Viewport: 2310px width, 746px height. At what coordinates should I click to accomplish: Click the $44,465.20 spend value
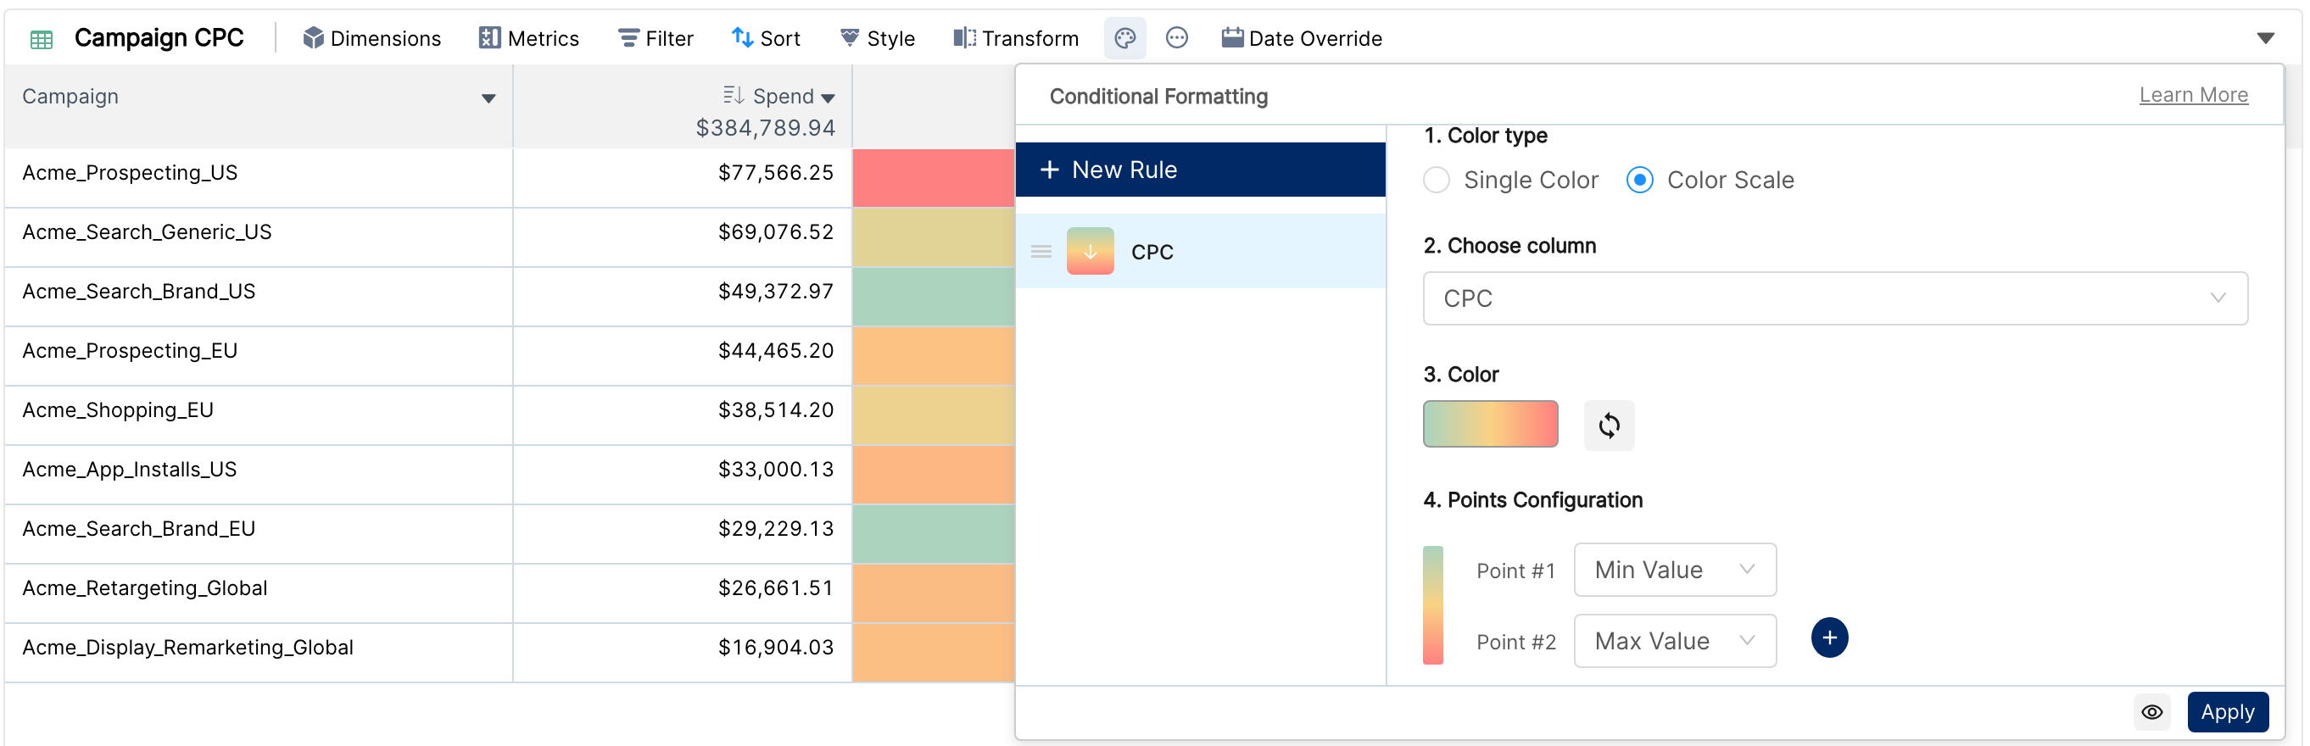coord(776,351)
